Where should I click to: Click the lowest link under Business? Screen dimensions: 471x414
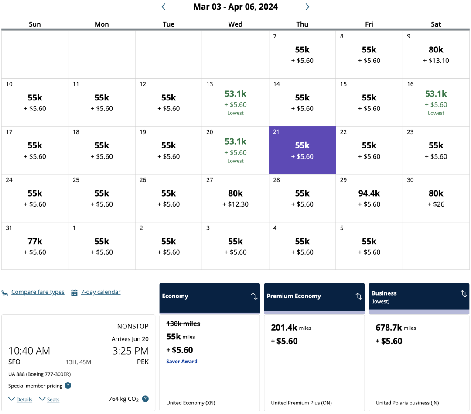pos(380,301)
